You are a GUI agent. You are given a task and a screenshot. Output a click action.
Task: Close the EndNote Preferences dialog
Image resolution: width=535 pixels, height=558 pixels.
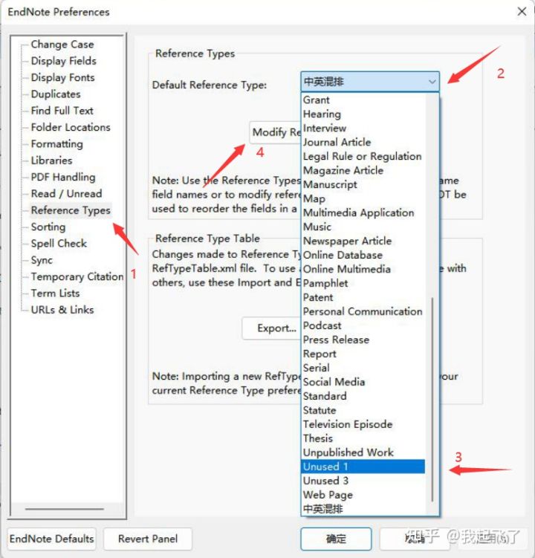click(x=522, y=12)
